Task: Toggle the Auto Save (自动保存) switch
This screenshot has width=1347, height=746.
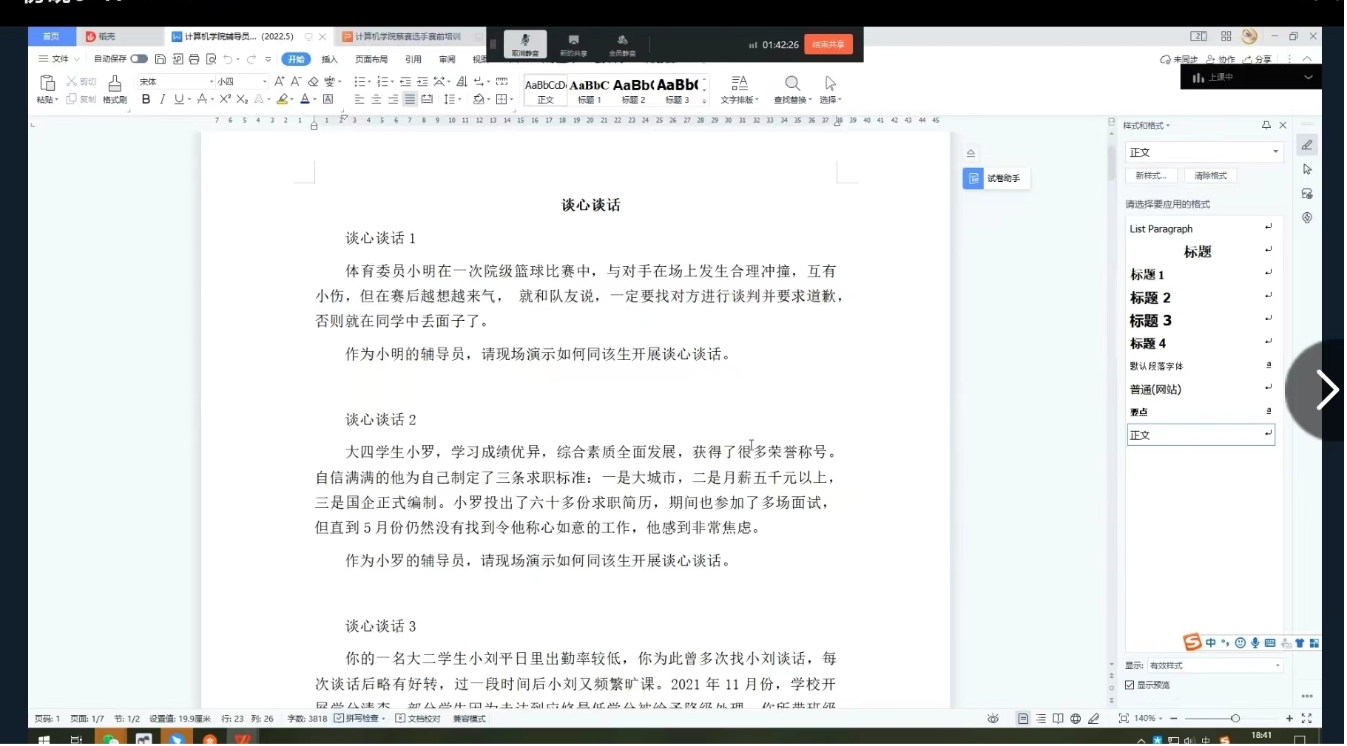Action: 139,59
